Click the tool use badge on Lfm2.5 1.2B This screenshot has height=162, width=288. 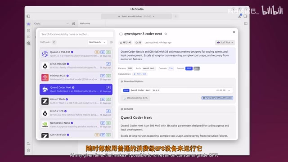pyautogui.click(x=108, y=111)
